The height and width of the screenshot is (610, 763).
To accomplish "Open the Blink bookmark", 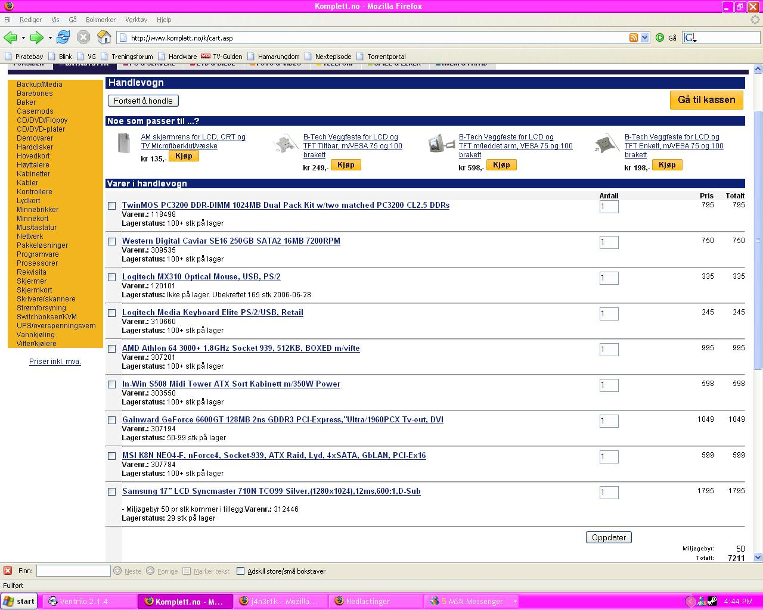I will point(60,57).
